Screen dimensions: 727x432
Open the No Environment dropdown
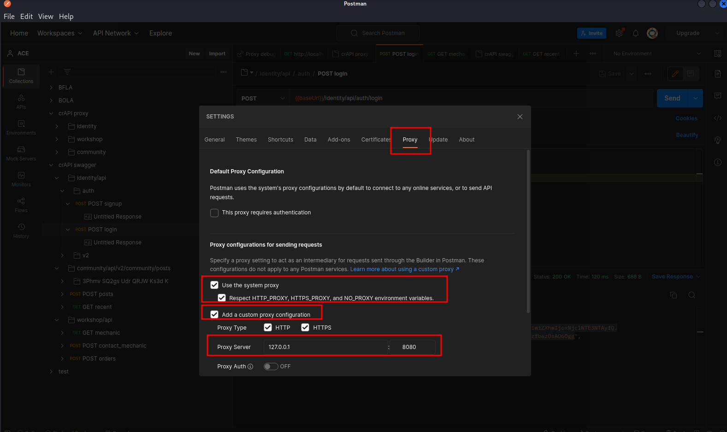[x=657, y=53]
